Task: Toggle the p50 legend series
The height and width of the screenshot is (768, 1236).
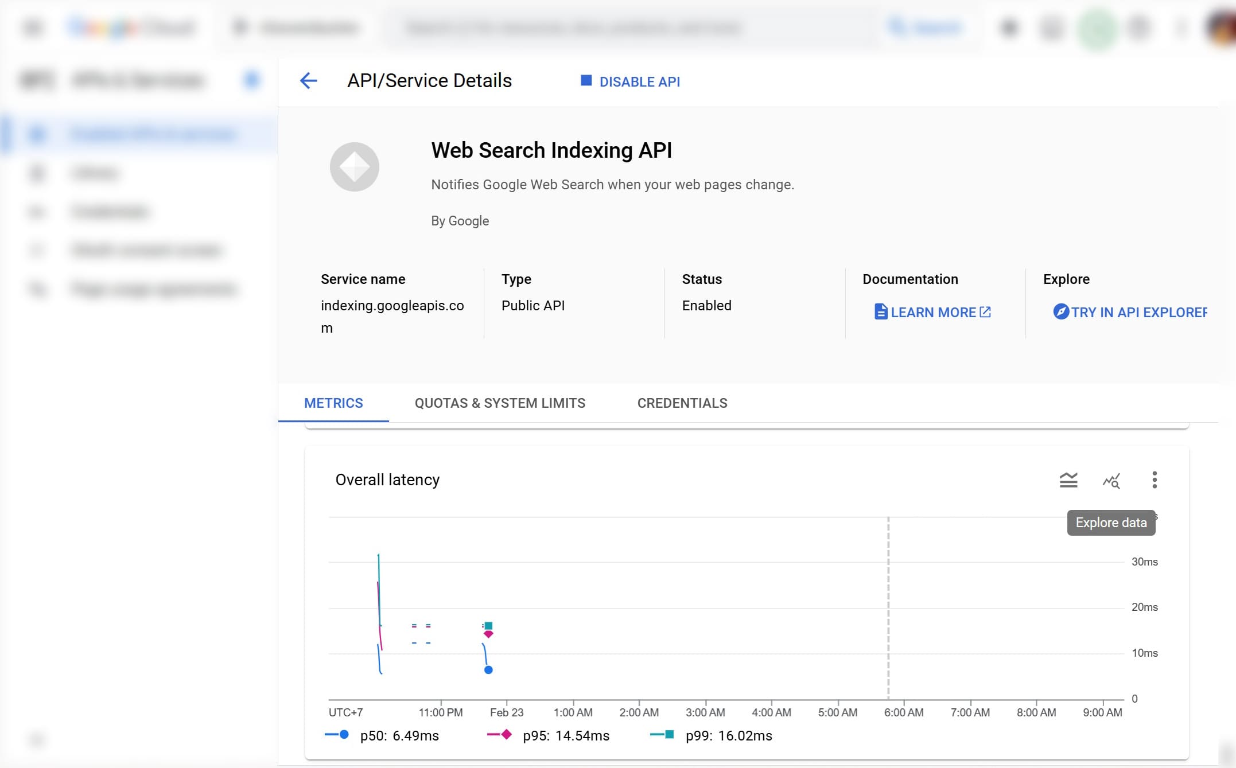Action: click(x=382, y=735)
